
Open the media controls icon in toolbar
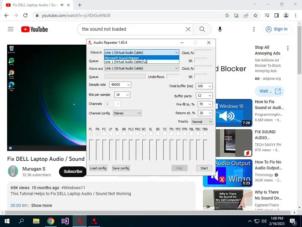[267, 15]
